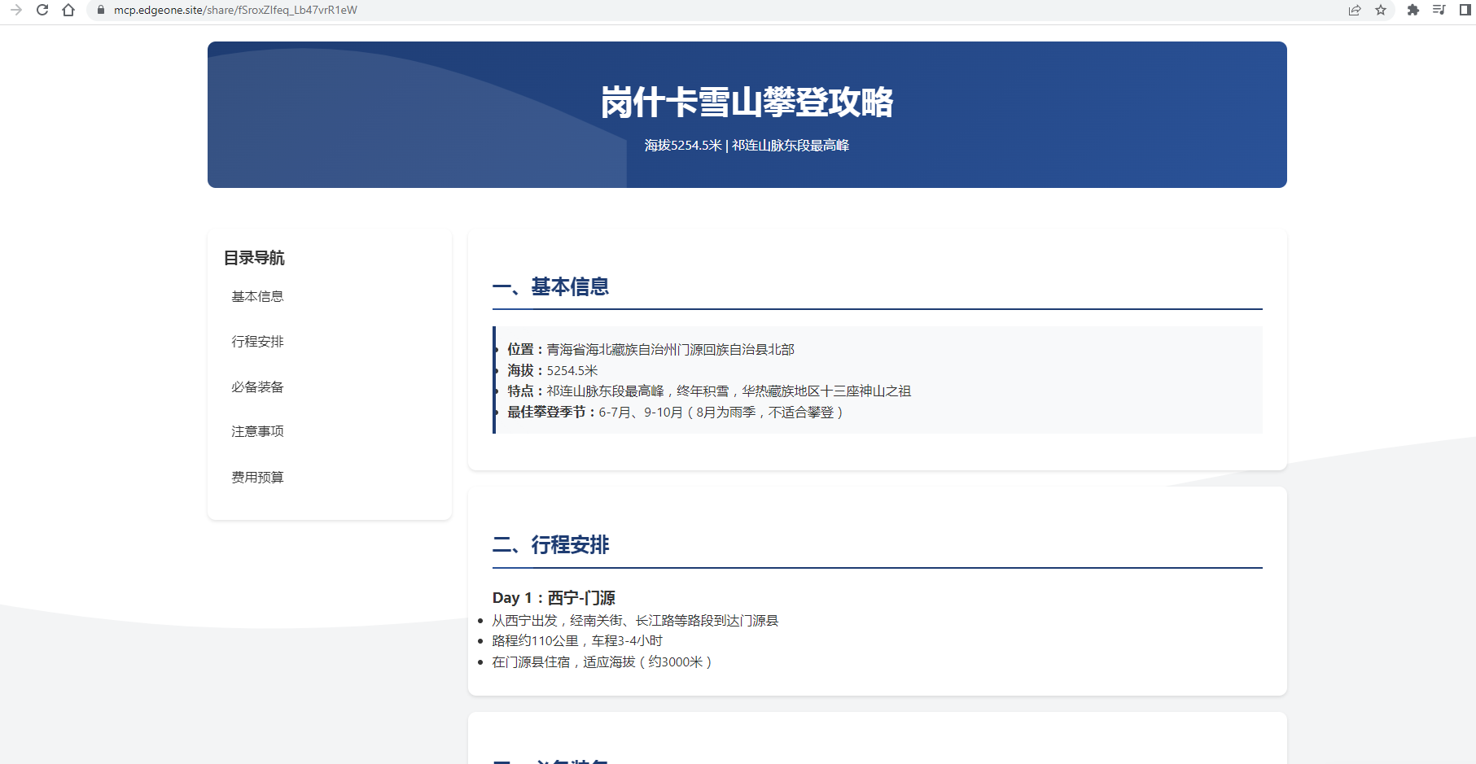Screen dimensions: 1476x764
Task: Click the 目录导航 sidebar heading
Action: pyautogui.click(x=254, y=258)
